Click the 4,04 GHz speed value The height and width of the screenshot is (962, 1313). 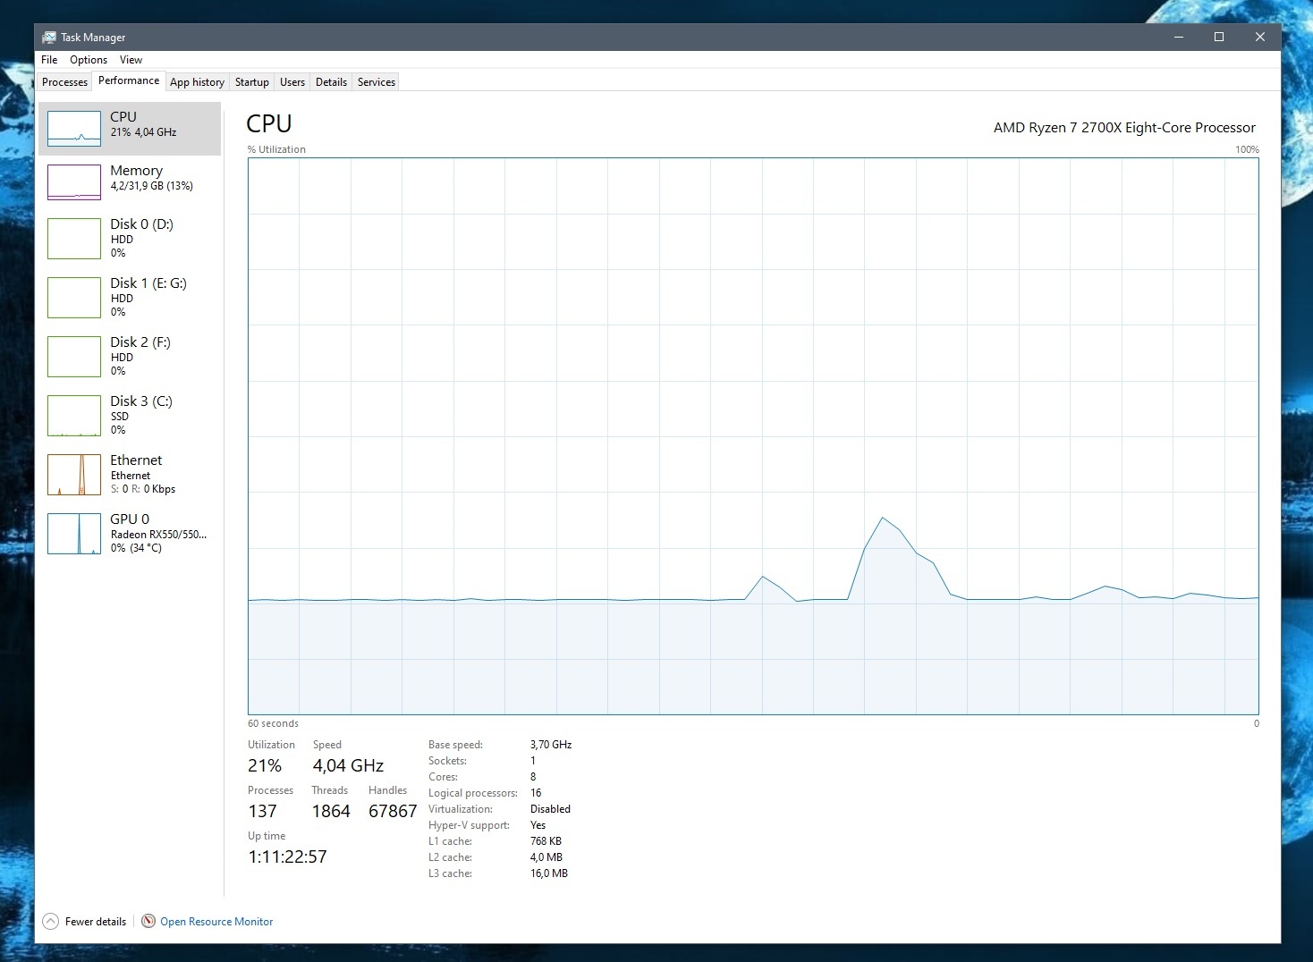[x=348, y=766]
